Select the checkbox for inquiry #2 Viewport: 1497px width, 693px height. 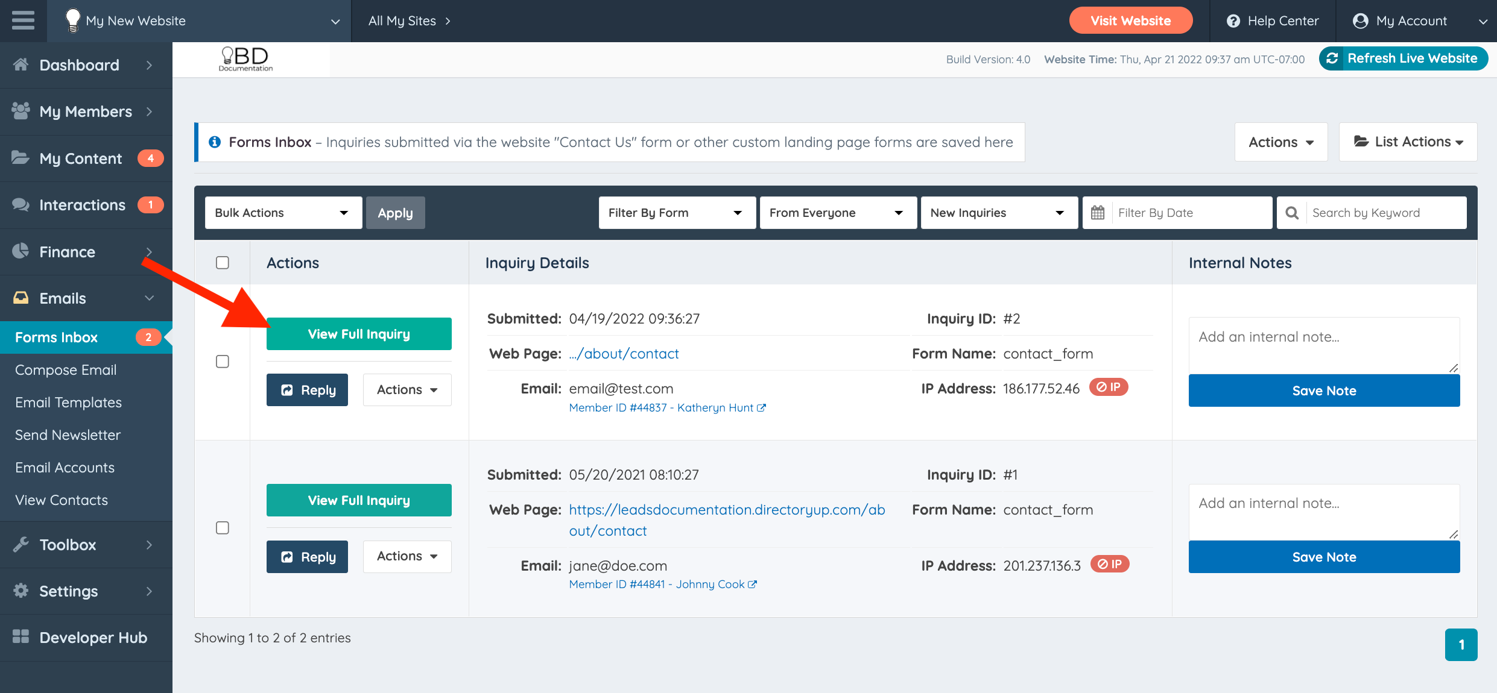tap(223, 362)
